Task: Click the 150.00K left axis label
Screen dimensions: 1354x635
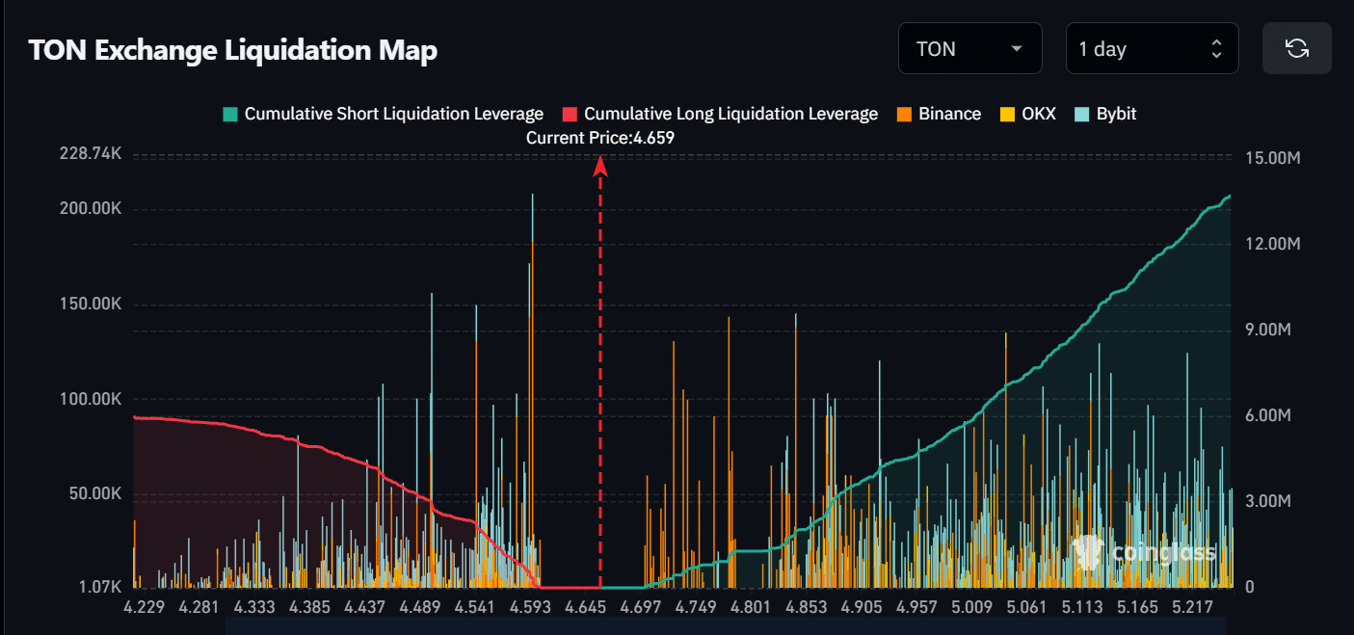Action: coord(89,304)
